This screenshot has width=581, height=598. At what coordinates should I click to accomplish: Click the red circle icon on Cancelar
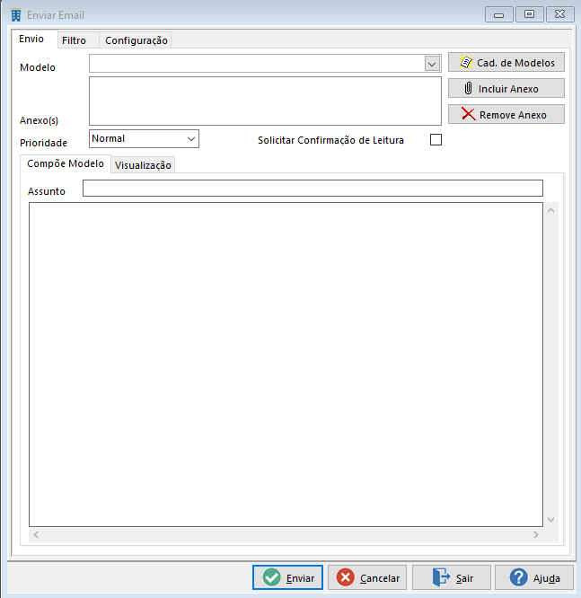coord(345,577)
